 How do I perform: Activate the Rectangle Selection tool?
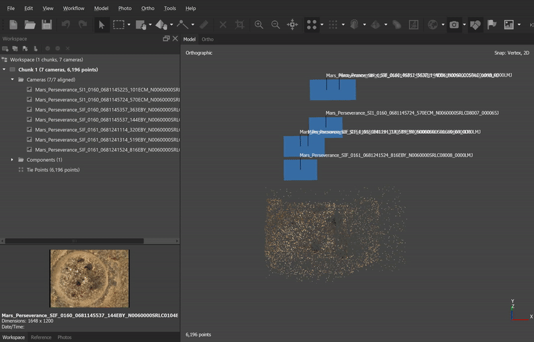pos(118,25)
